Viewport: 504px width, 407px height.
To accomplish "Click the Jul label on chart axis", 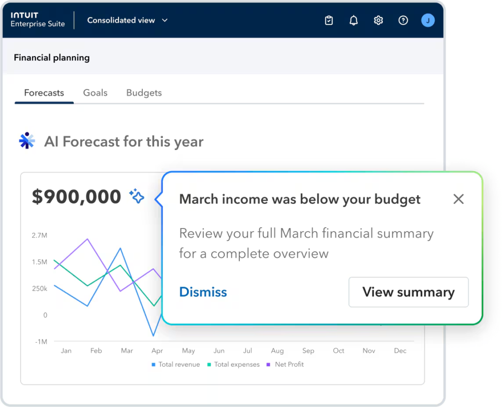I will coord(248,350).
